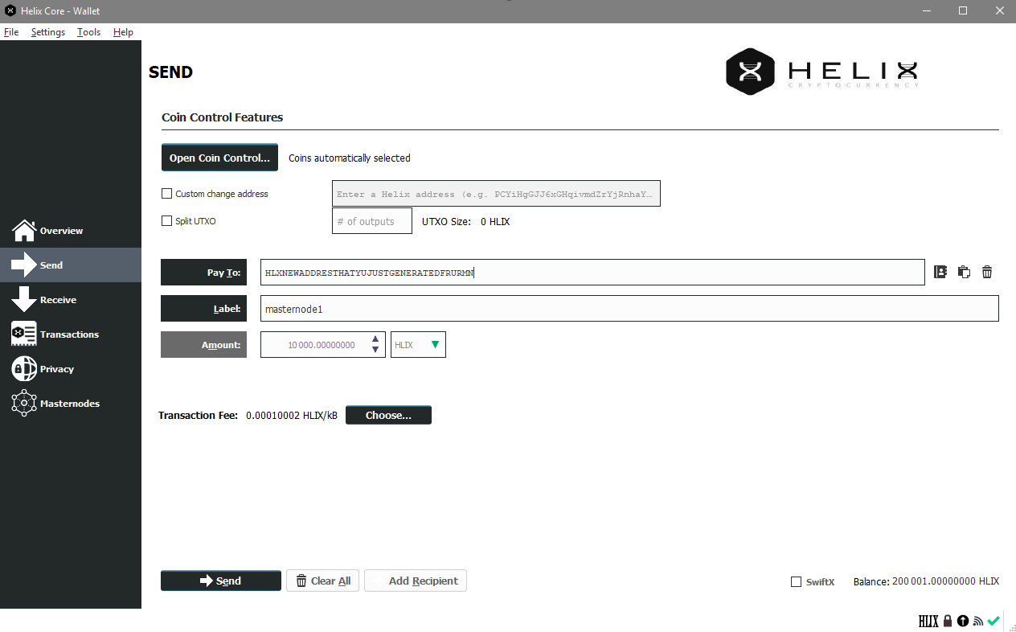Click the Coin Control Features heading
This screenshot has width=1016, height=632.
pyautogui.click(x=223, y=117)
